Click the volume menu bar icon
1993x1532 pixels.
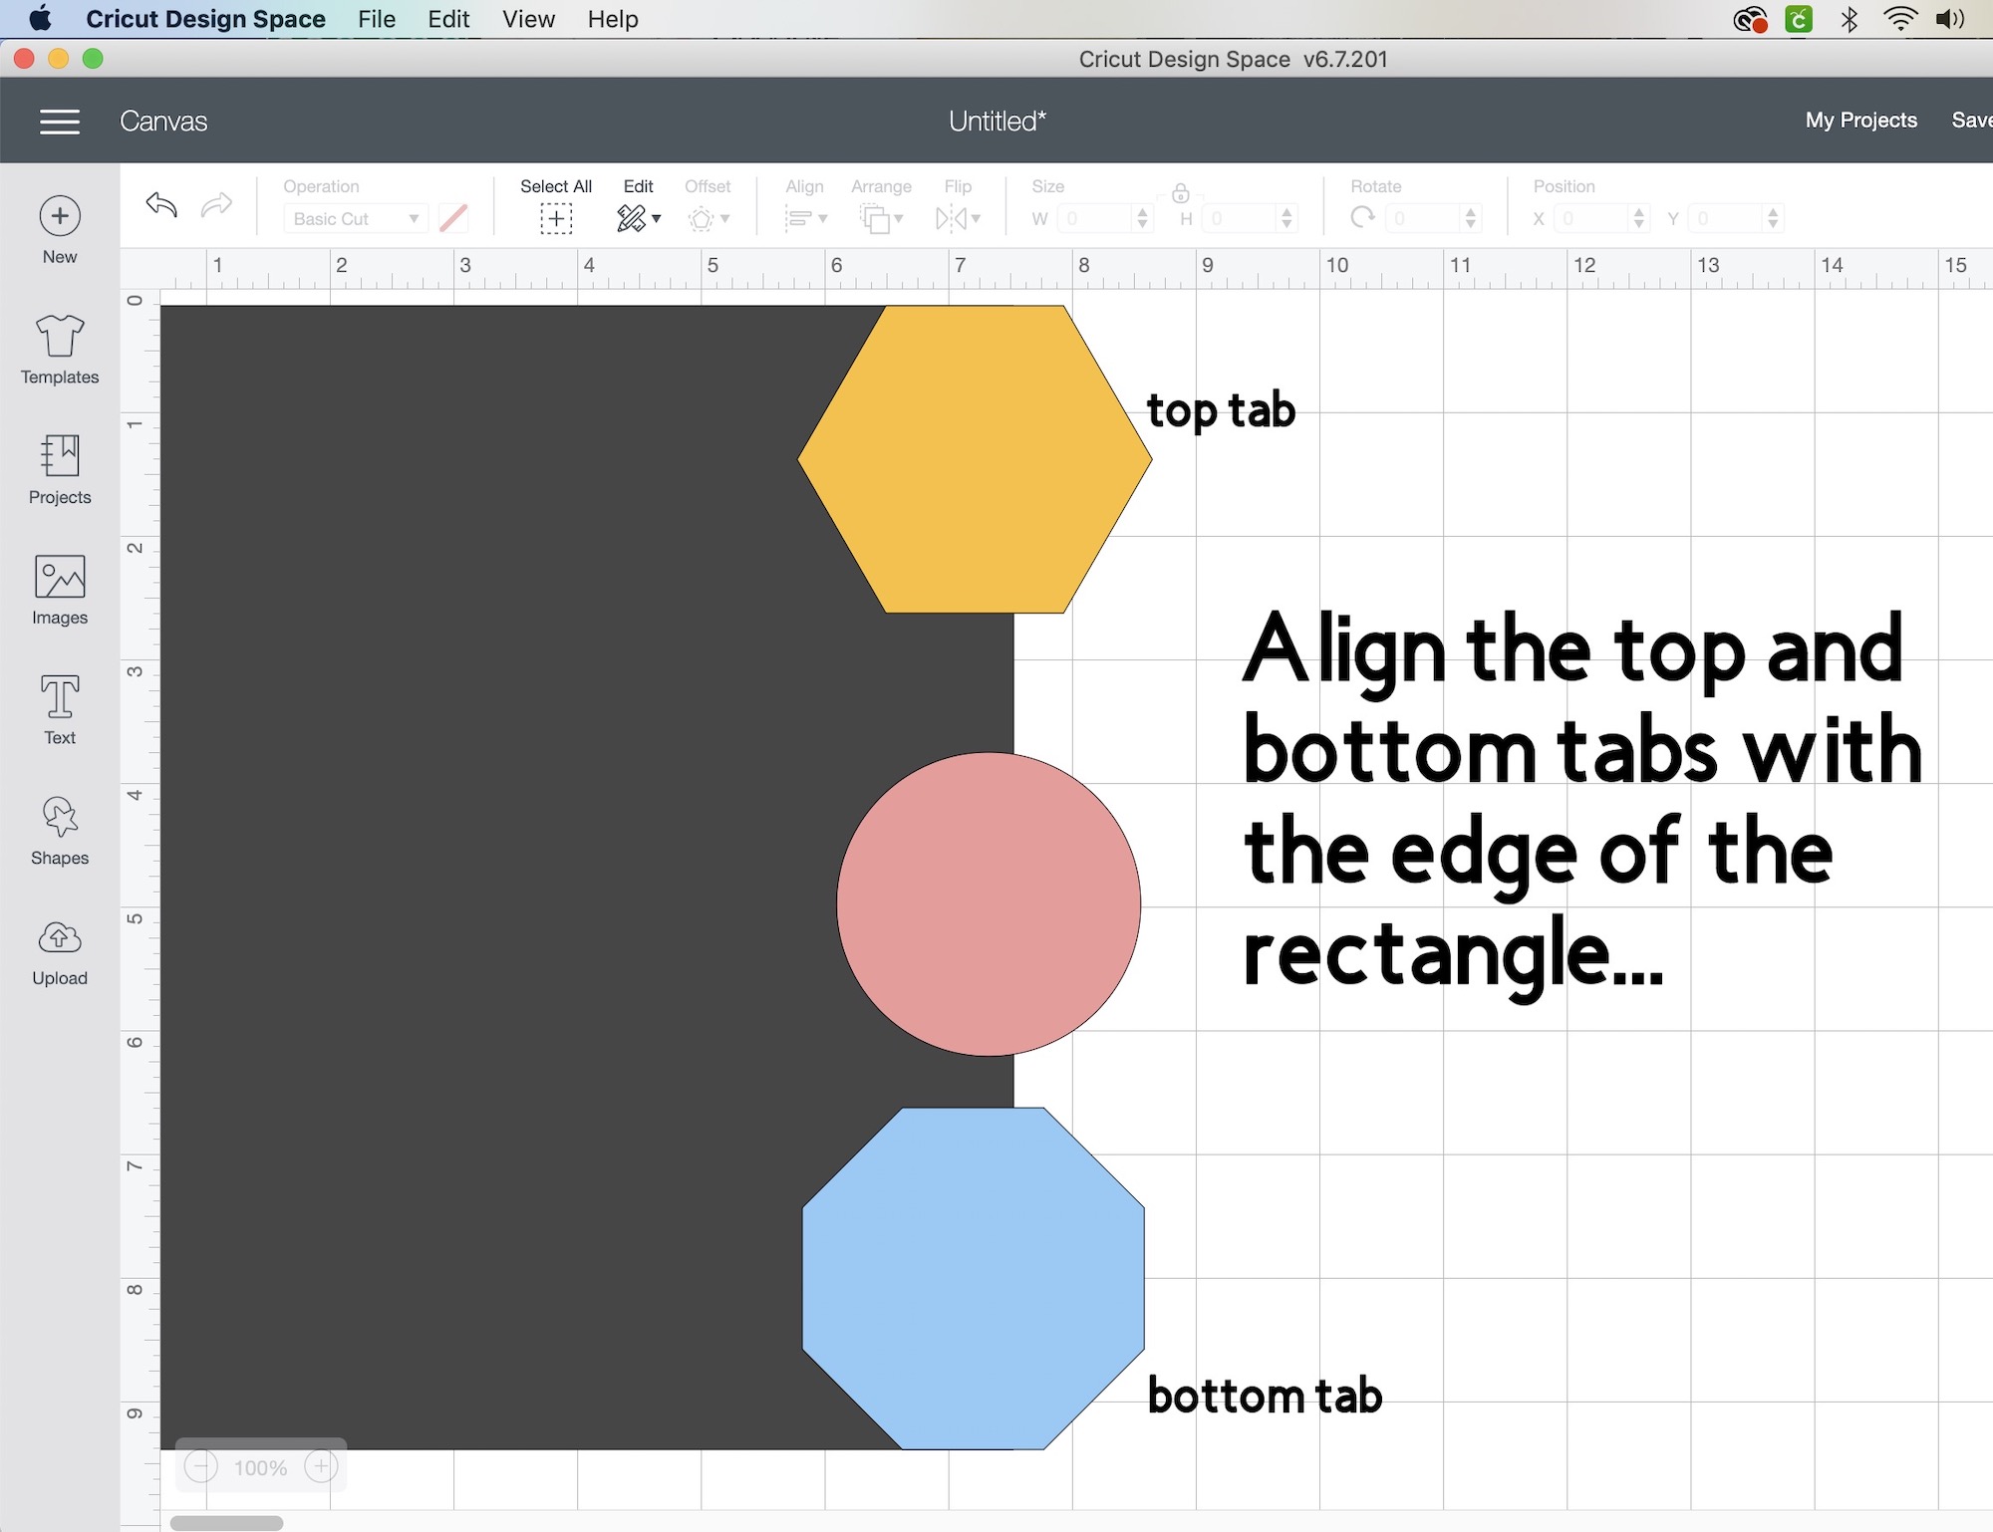click(1950, 19)
